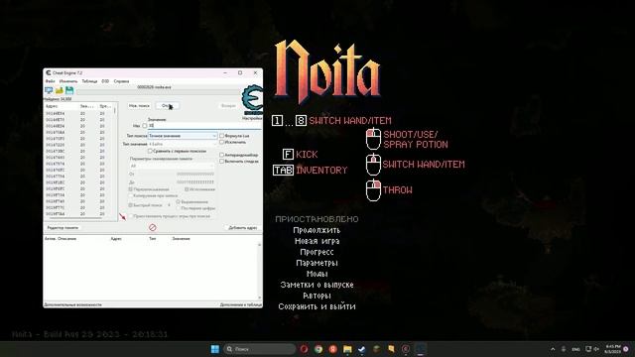Click ENG language indicator in tray
The height and width of the screenshot is (357, 635).
(x=575, y=349)
